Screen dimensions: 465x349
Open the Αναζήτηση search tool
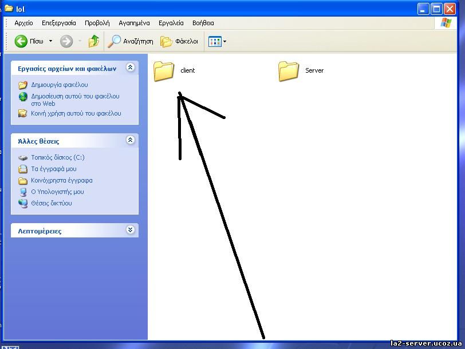(x=130, y=41)
